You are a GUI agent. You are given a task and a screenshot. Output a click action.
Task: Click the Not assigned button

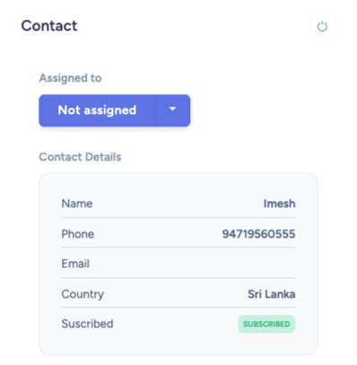click(x=97, y=110)
